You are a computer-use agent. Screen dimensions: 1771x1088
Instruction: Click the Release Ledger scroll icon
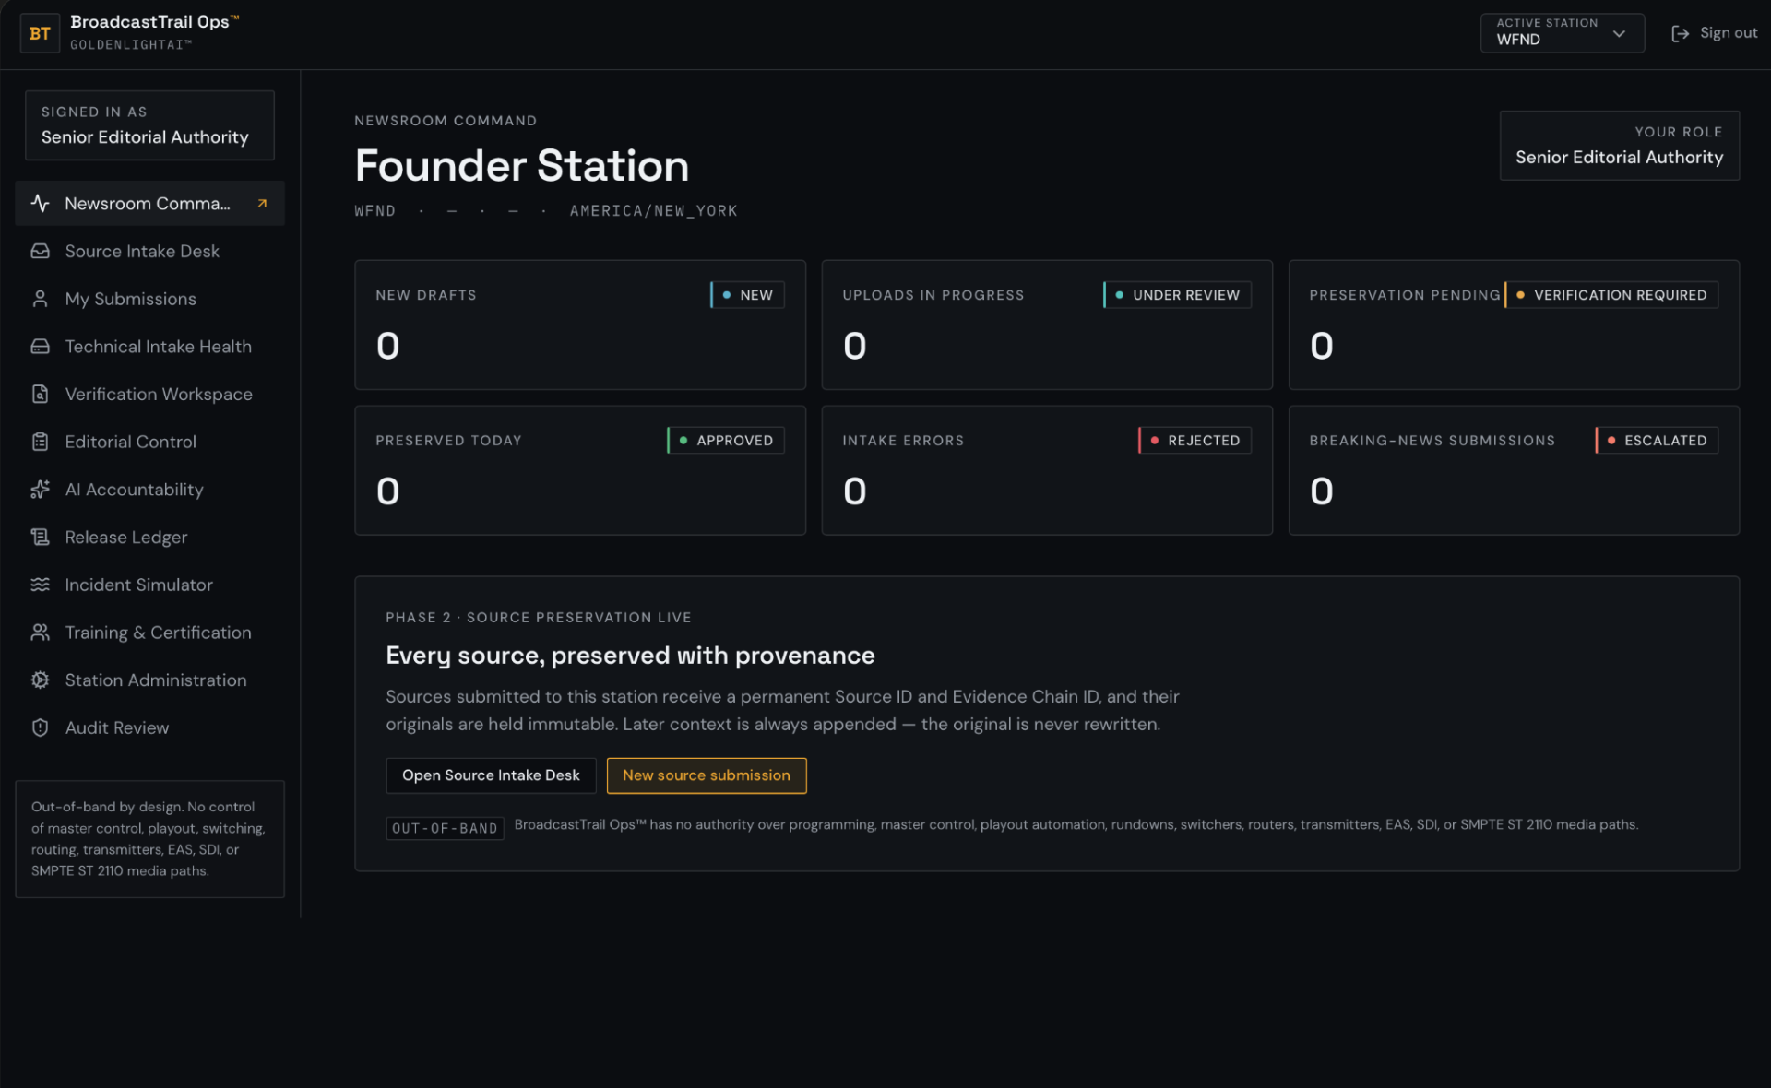point(40,537)
